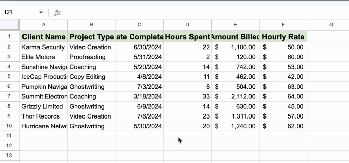Select row 12 header
This screenshot has height=163, width=349.
point(9,146)
